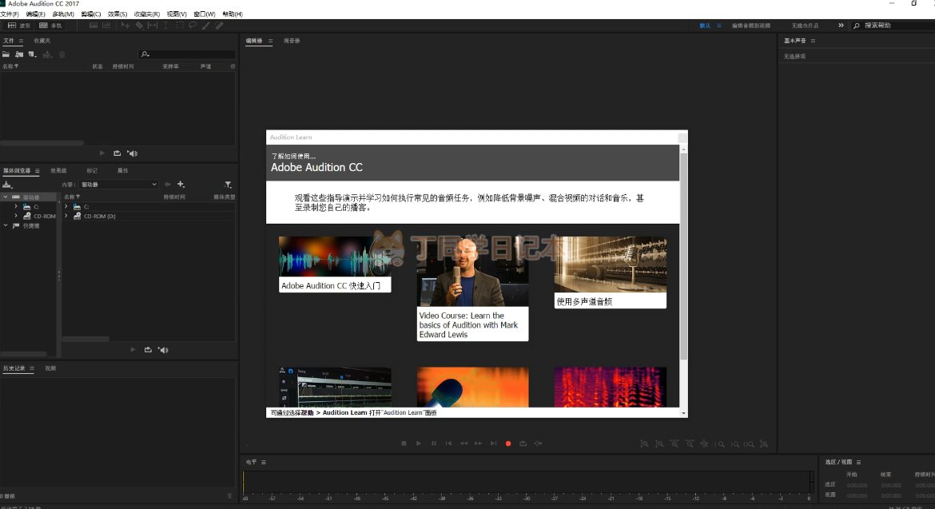Image resolution: width=935 pixels, height=509 pixels.
Task: Select the Razor tool in top toolbar
Action: pyautogui.click(x=139, y=26)
